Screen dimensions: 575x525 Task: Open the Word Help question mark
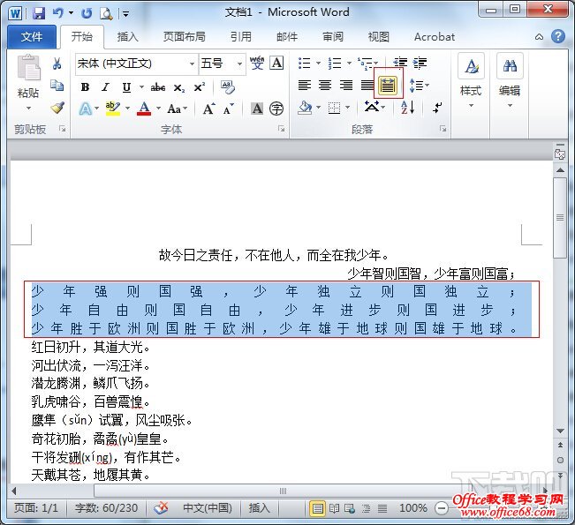coord(558,37)
